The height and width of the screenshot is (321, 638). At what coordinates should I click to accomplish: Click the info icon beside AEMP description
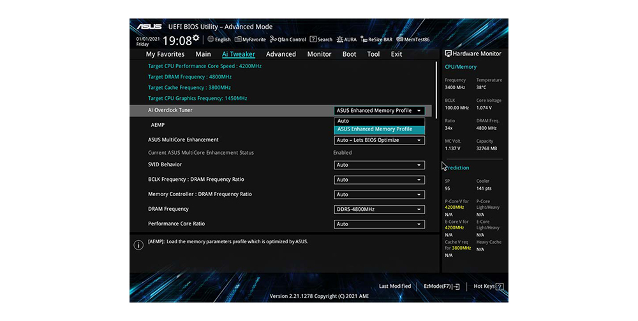tap(138, 245)
